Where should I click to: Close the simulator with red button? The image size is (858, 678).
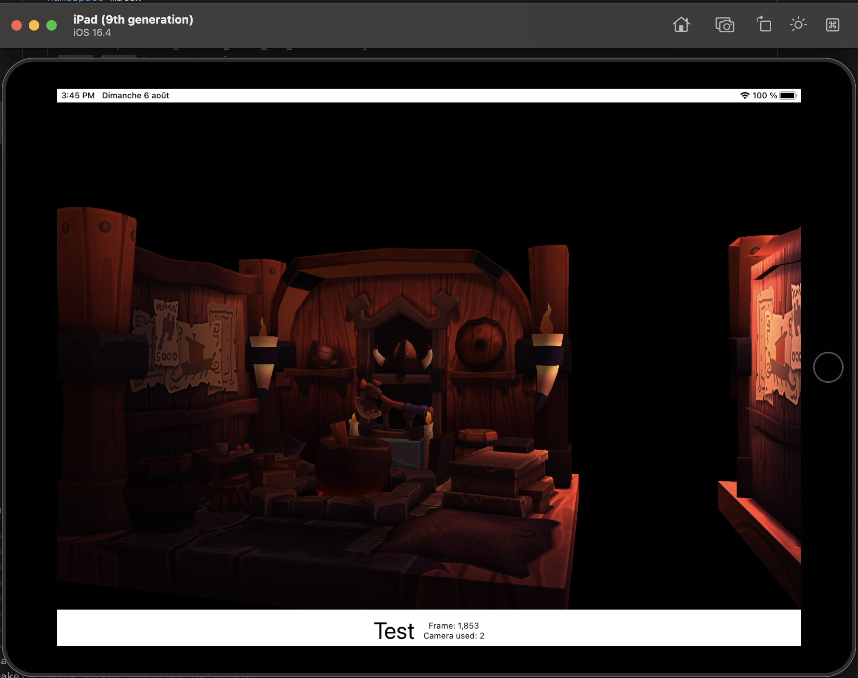17,25
